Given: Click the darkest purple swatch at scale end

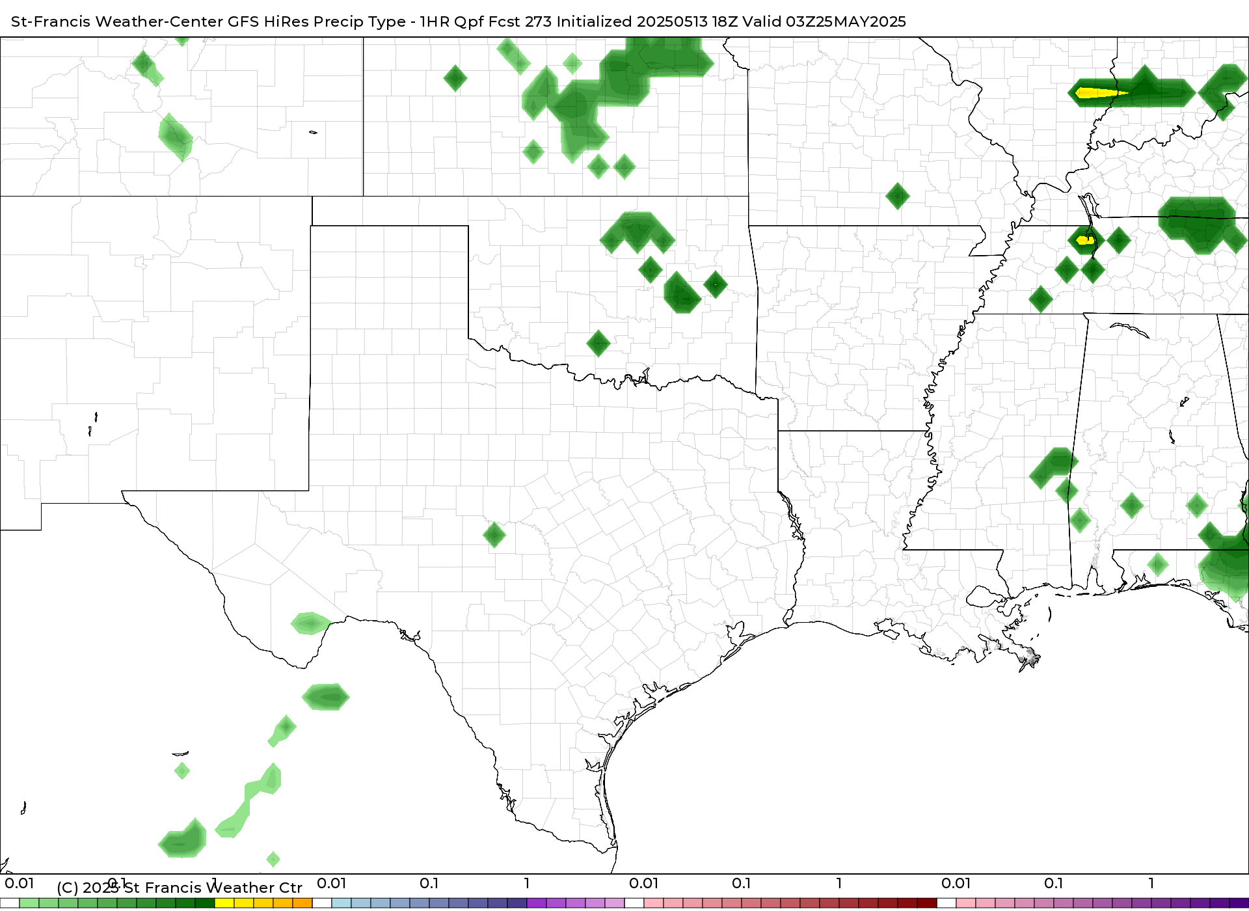Looking at the screenshot, I should tap(1239, 903).
